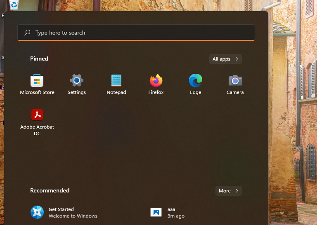Screen dimensions: 317x225
Task: Open Microsoft Edge
Action: (196, 84)
